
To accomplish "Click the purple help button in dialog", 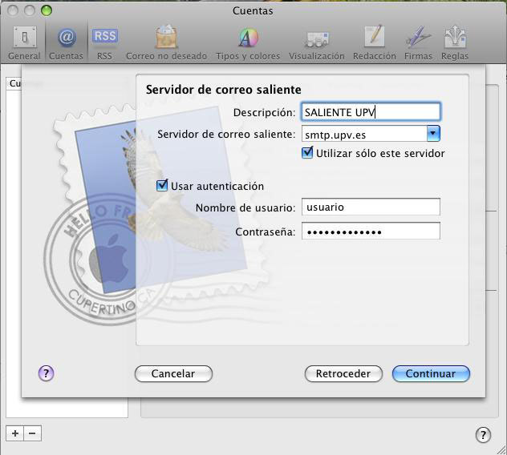I will point(46,372).
